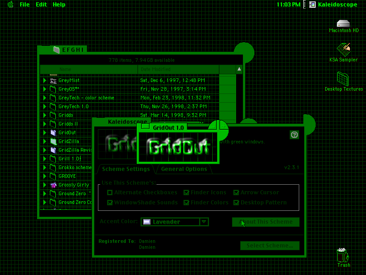Select the GridZilla scheme icon
This screenshot has width=366, height=275.
point(53,142)
